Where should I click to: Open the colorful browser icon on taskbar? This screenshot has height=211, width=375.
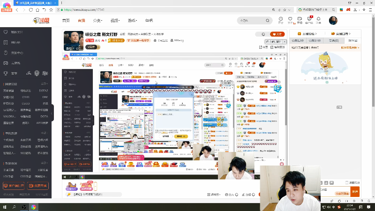(x=33, y=207)
